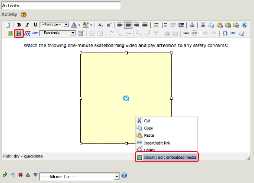Select Insert / edit embedded media
Image resolution: width=254 pixels, height=183 pixels.
(167, 157)
